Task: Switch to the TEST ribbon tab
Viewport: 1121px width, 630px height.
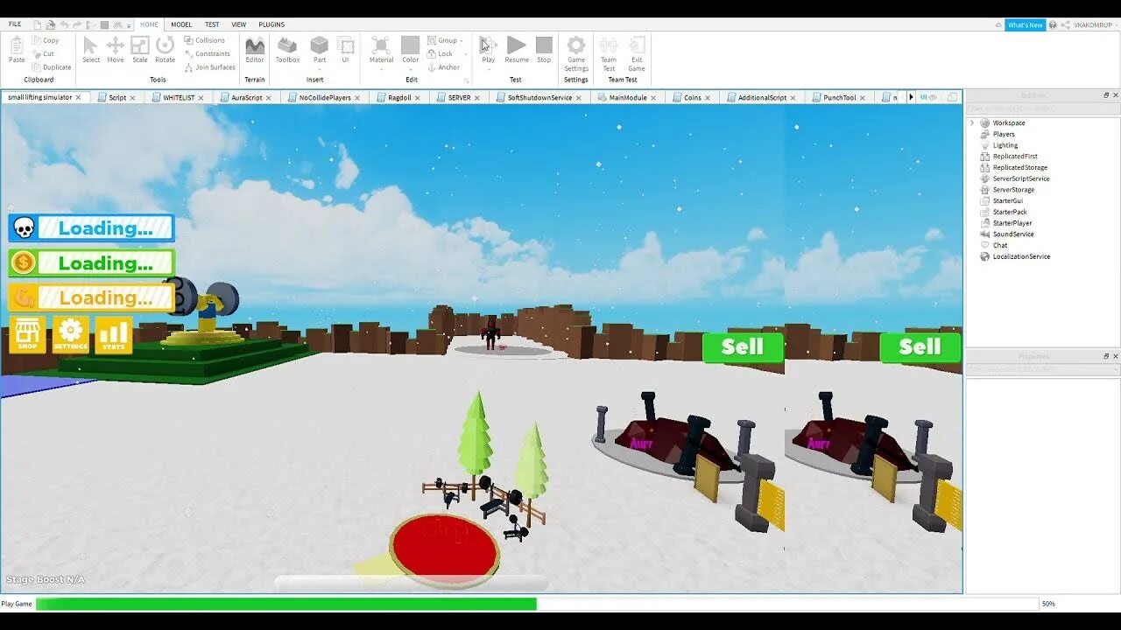Action: [212, 24]
